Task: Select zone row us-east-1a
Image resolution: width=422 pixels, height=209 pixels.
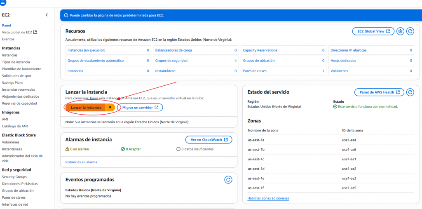Action: (x=331, y=140)
